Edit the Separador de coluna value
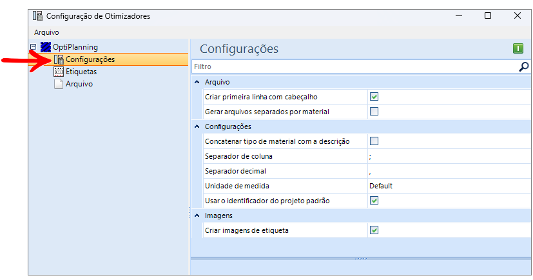533x280 pixels. (x=449, y=157)
